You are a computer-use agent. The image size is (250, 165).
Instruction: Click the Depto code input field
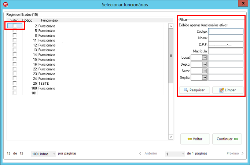[196, 64]
